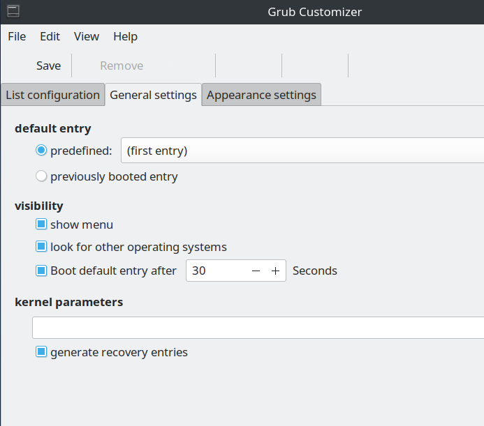Image resolution: width=484 pixels, height=426 pixels.
Task: Click the default entry heading
Action: pyautogui.click(x=53, y=128)
